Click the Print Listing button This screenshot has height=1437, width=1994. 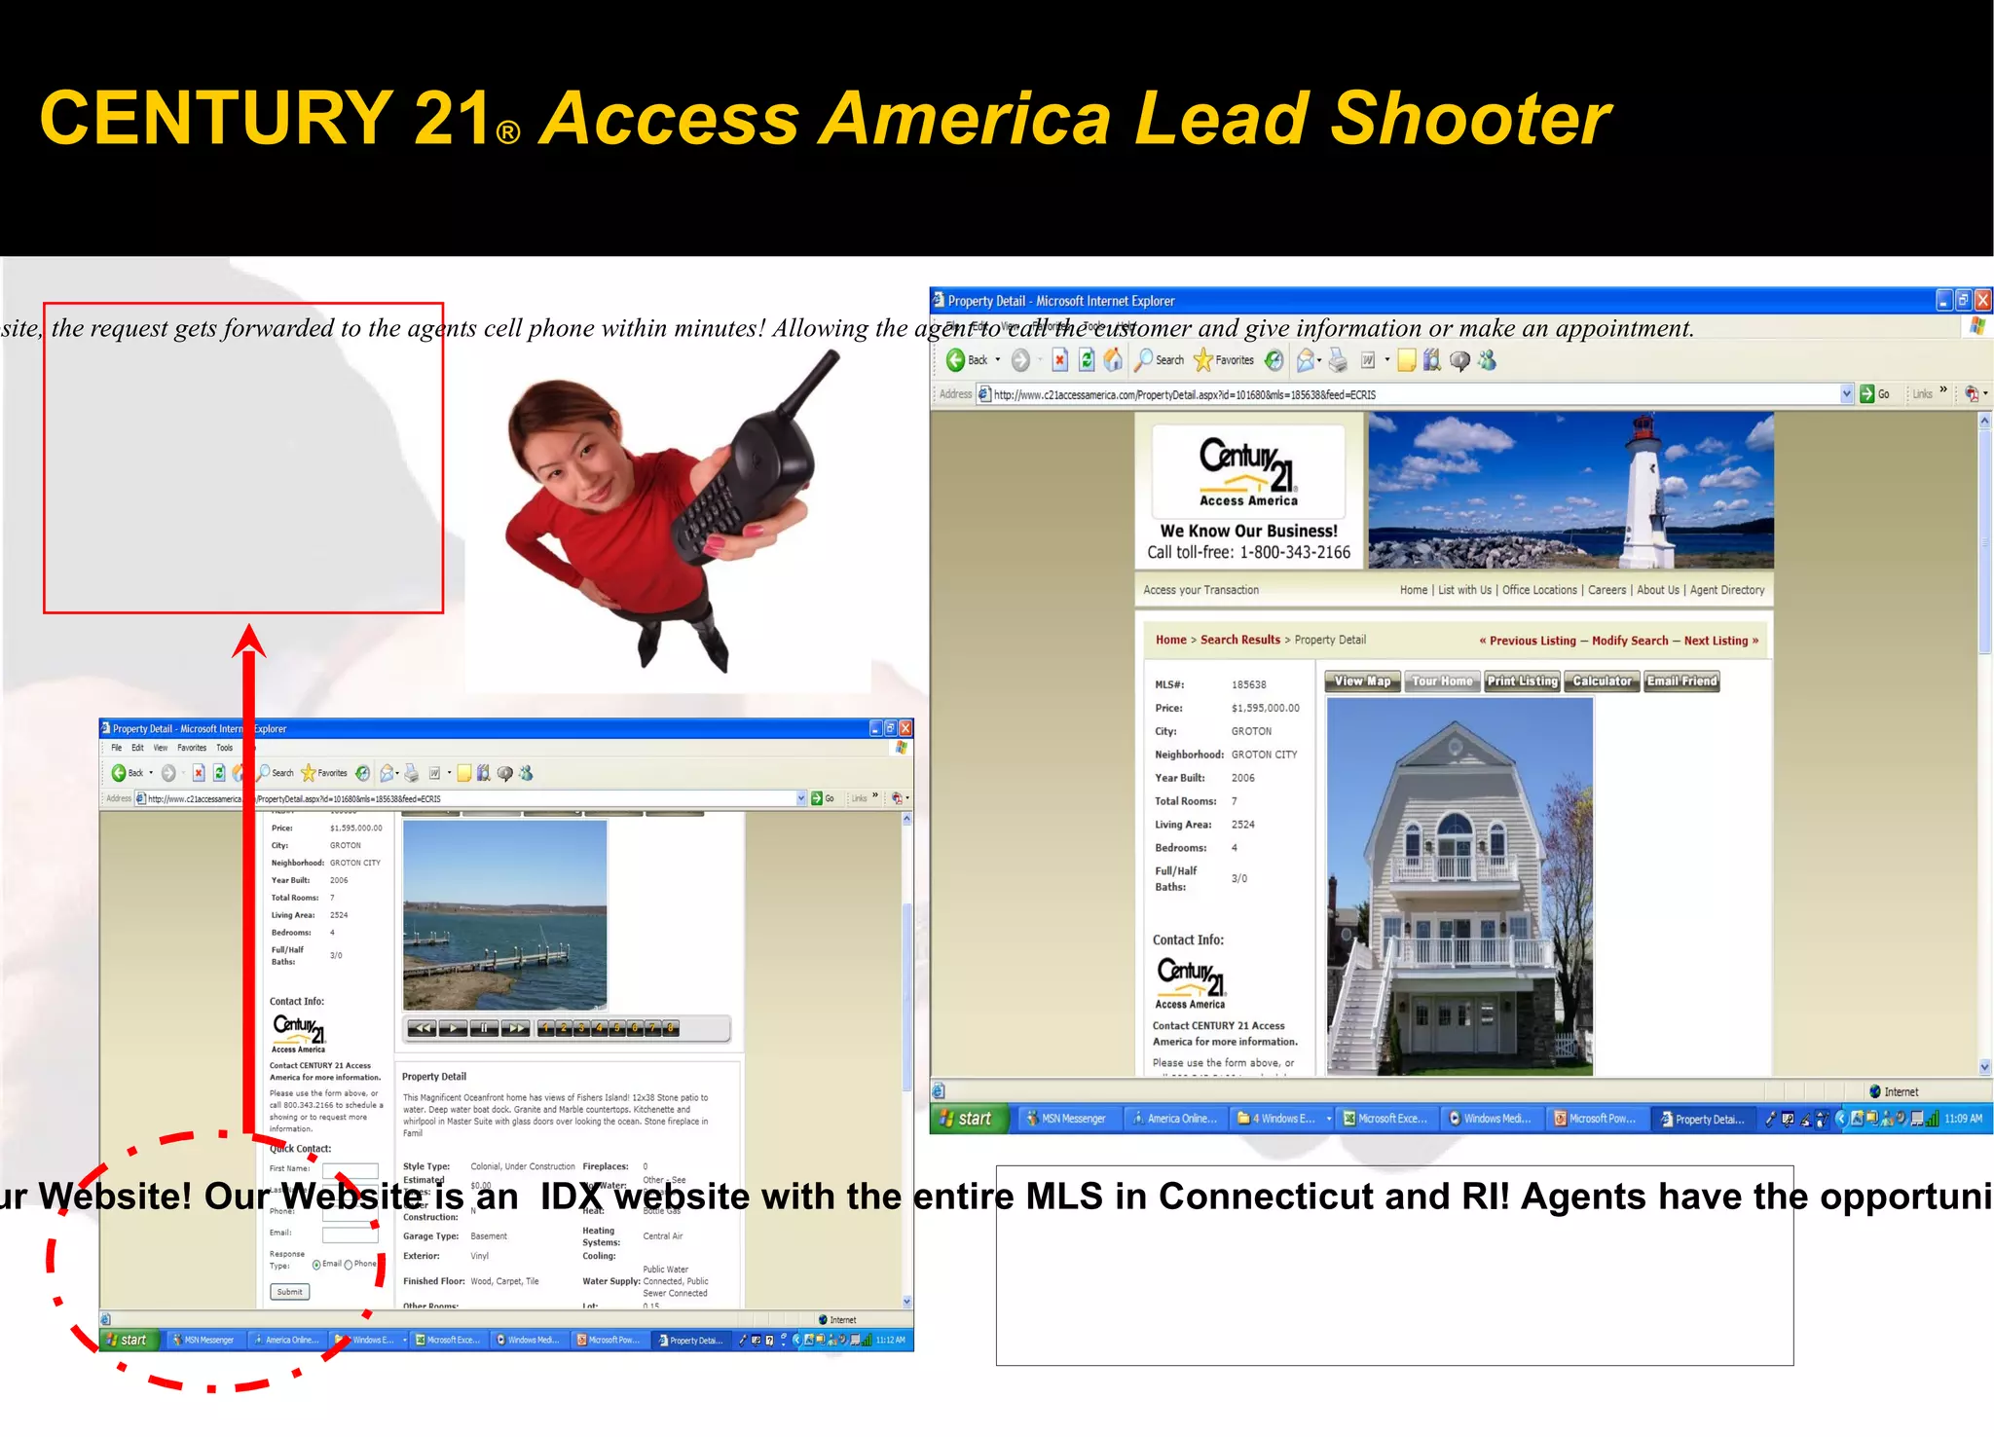tap(1522, 682)
